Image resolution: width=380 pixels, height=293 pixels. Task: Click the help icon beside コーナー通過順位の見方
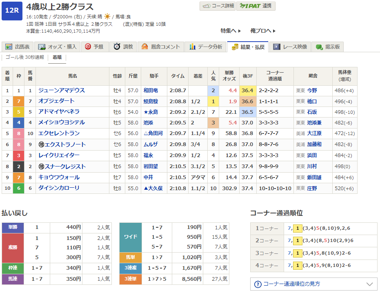[258, 284]
